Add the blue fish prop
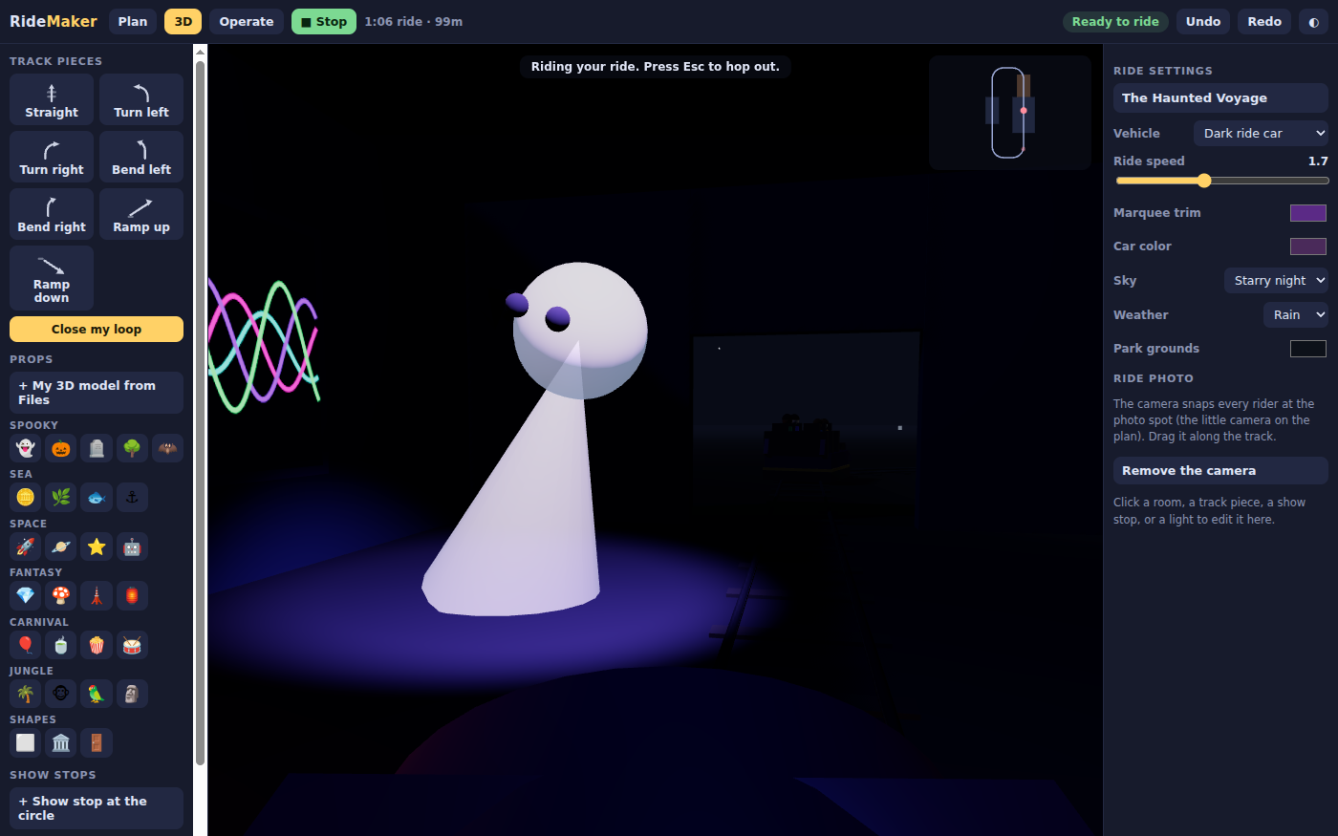Viewport: 1338px width, 836px height. [x=97, y=497]
